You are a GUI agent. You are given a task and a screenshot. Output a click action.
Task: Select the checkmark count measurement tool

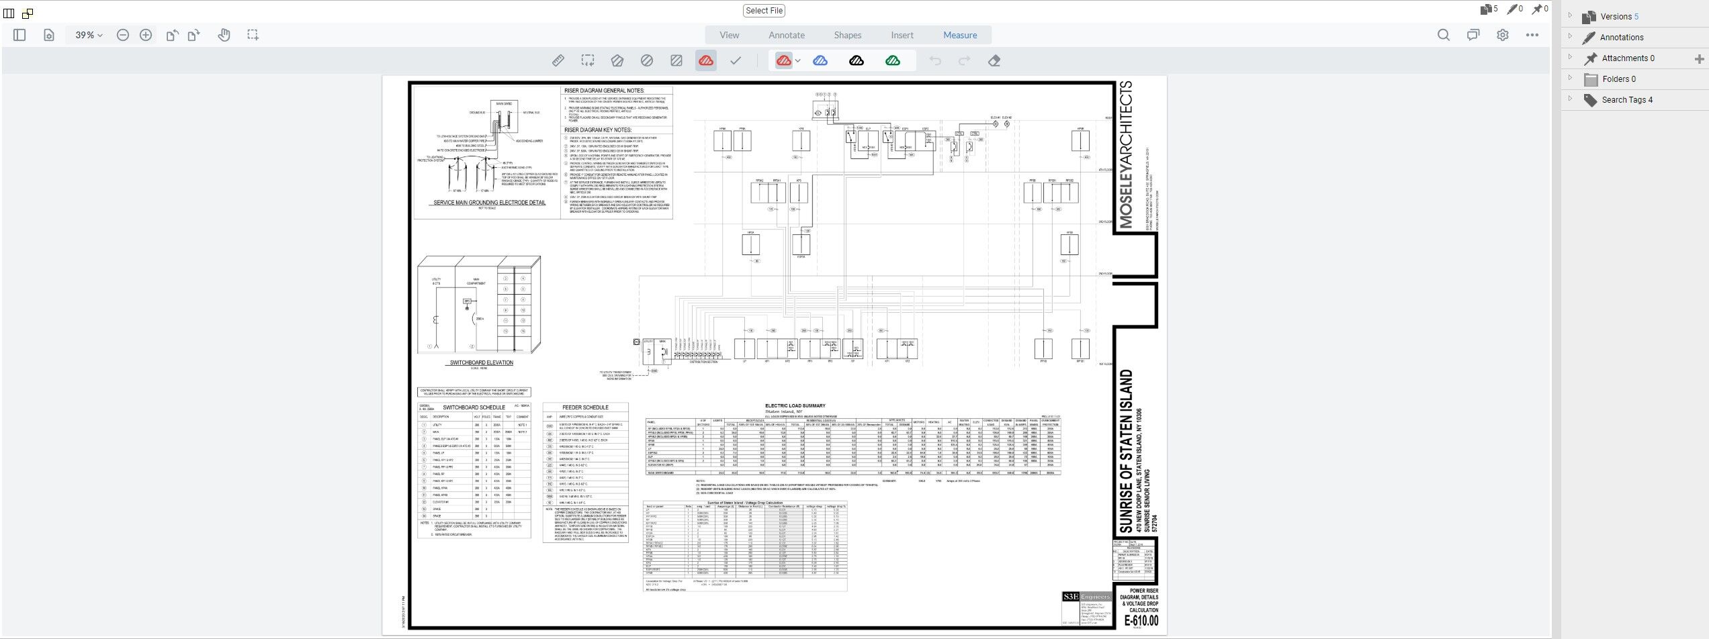pos(736,60)
